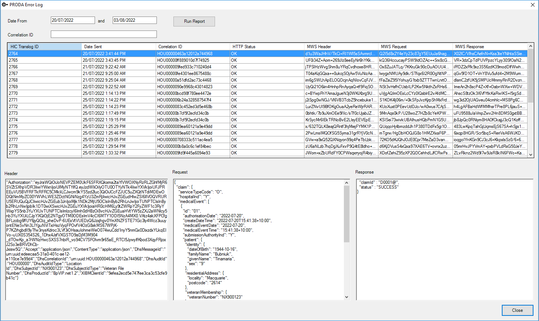Click the MWS Header cell starting T04aKqGQxa
This screenshot has width=539, height=321.
coord(341,74)
